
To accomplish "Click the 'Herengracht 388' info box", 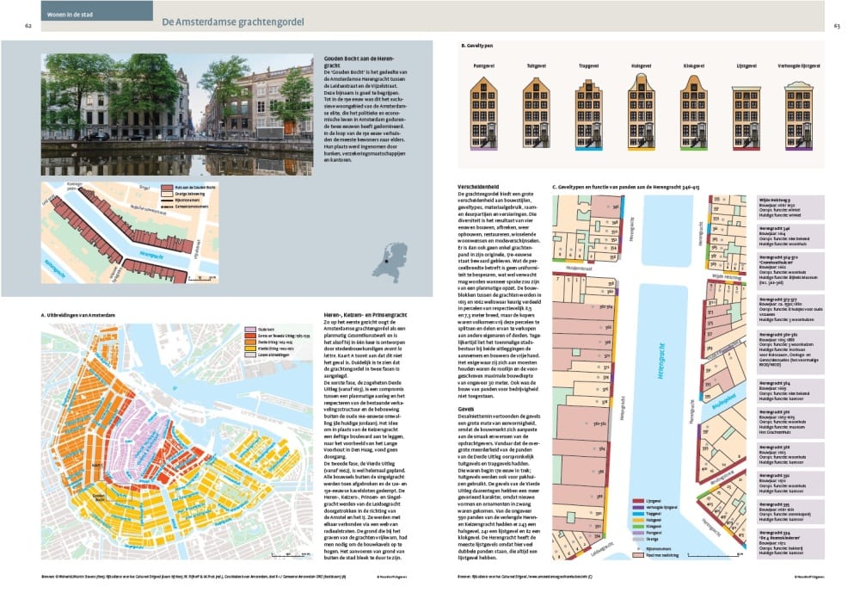I will pos(790,454).
